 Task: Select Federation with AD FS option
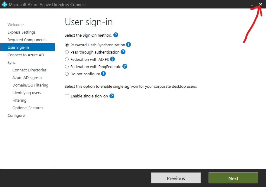[x=67, y=59]
